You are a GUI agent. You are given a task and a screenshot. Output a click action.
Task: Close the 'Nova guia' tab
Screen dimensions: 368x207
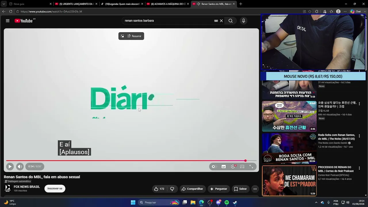click(51, 4)
